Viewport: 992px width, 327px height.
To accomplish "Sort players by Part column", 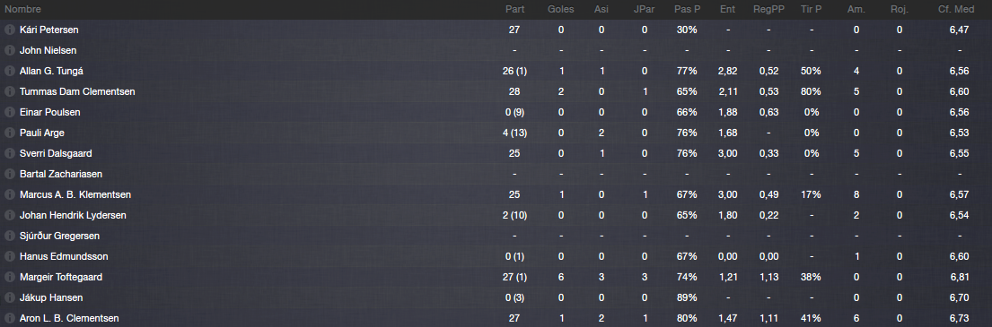I will click(514, 10).
